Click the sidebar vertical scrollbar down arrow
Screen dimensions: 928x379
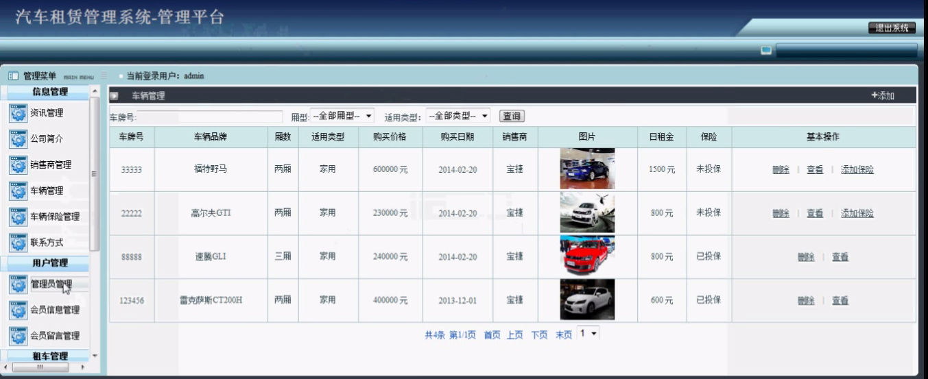95,356
